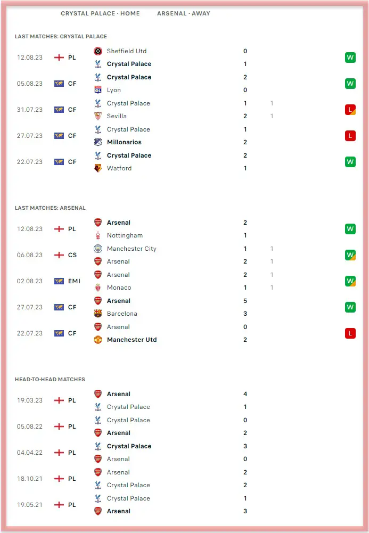Click the Barcelona club crest
This screenshot has width=369, height=533.
coord(98,314)
